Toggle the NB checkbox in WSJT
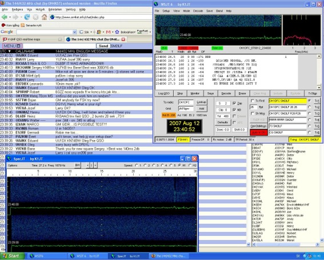Screen dimensions: 324x260 click(234, 109)
